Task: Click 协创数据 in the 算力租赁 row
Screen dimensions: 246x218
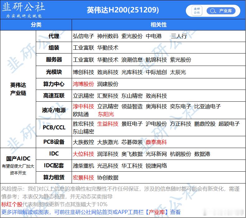Action: coord(108,178)
